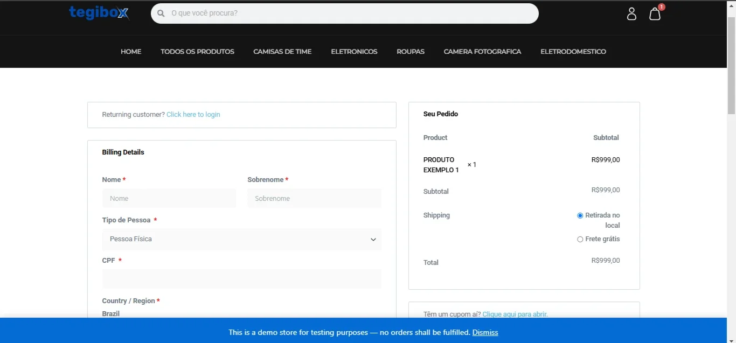This screenshot has width=736, height=343.
Task: Click the Brazil country text
Action: point(111,314)
